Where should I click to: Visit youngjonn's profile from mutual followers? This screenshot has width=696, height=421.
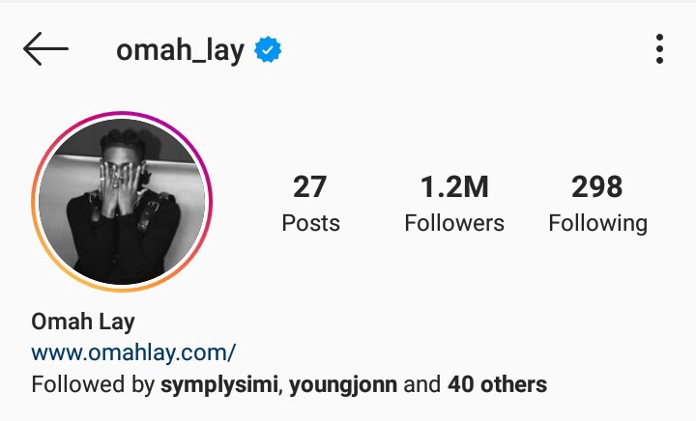coord(343,384)
